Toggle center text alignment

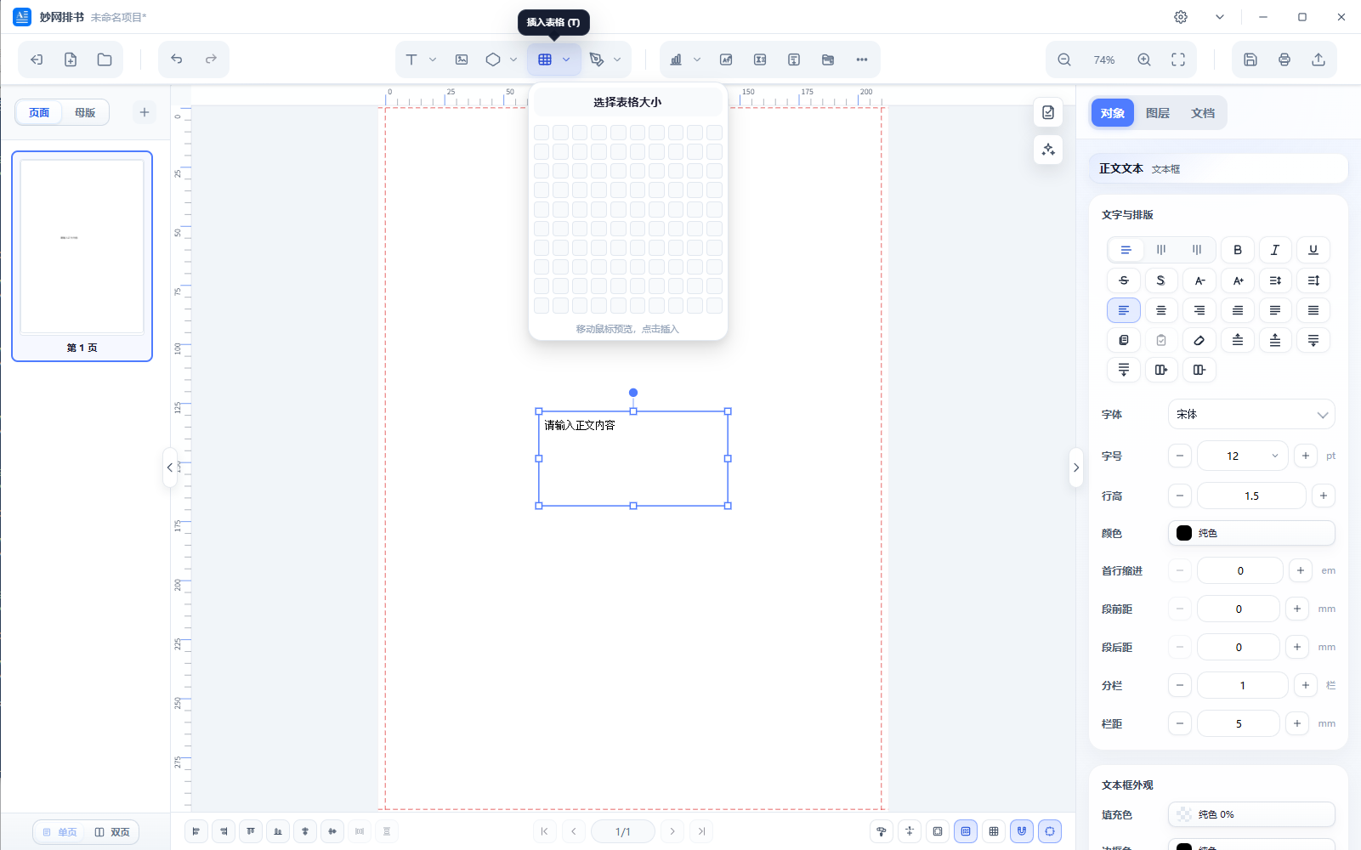click(x=1161, y=310)
